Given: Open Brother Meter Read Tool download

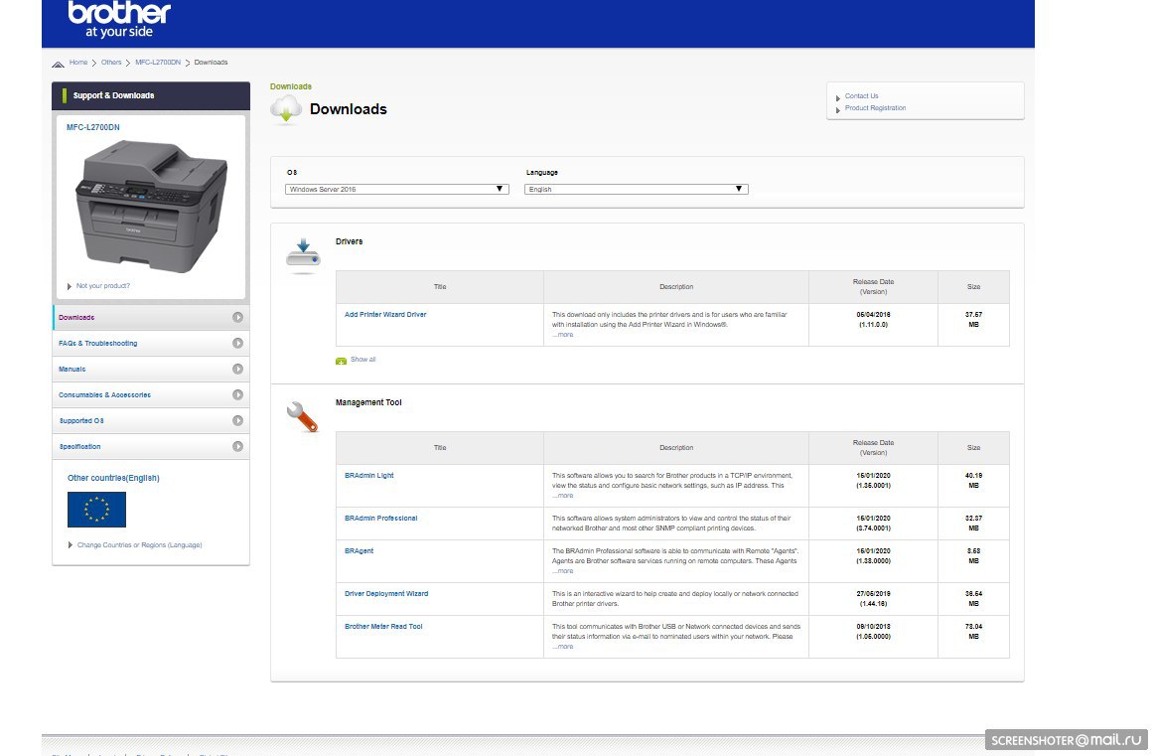Looking at the screenshot, I should (x=383, y=627).
